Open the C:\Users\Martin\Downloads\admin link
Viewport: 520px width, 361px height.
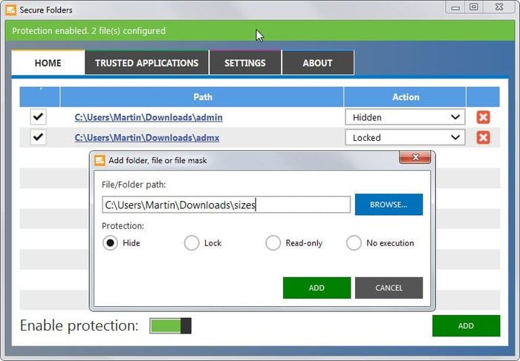pos(149,117)
